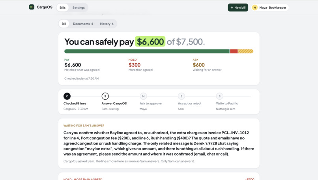The width and height of the screenshot is (318, 180).
Task: Click the 'of $7,500.' total text
Action: tap(186, 42)
